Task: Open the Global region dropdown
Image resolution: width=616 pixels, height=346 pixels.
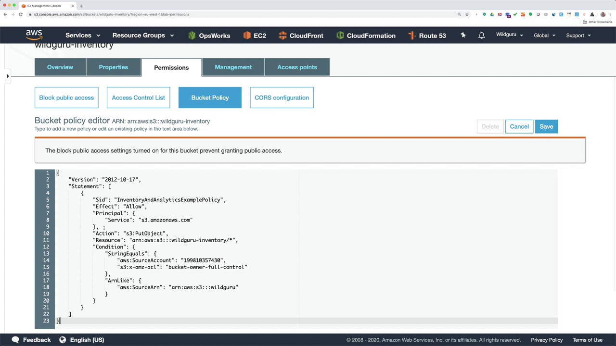Action: [544, 35]
